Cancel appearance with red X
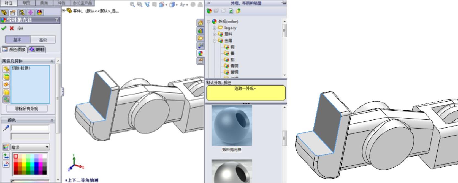 click(x=12, y=28)
